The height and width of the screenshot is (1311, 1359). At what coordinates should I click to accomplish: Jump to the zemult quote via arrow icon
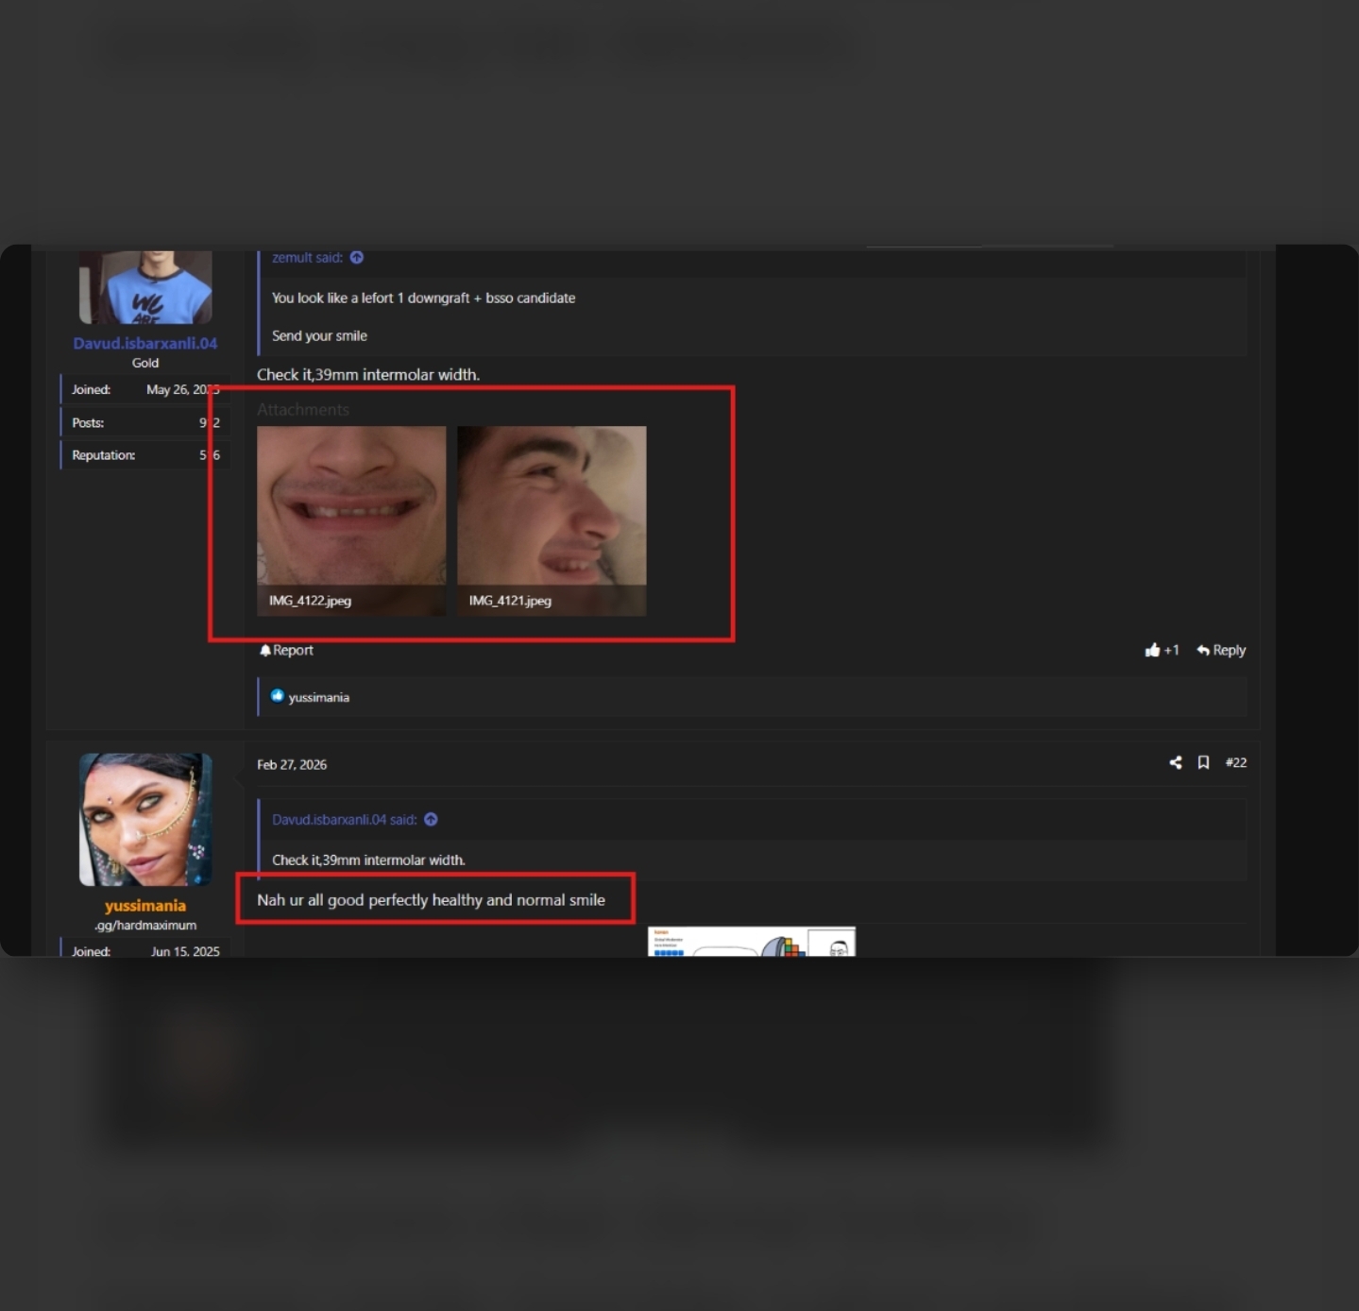pos(356,257)
